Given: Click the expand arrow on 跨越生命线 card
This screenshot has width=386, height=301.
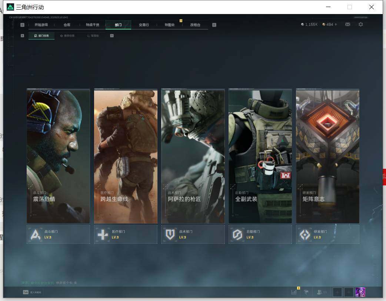Looking at the screenshot, I should (x=98, y=187).
